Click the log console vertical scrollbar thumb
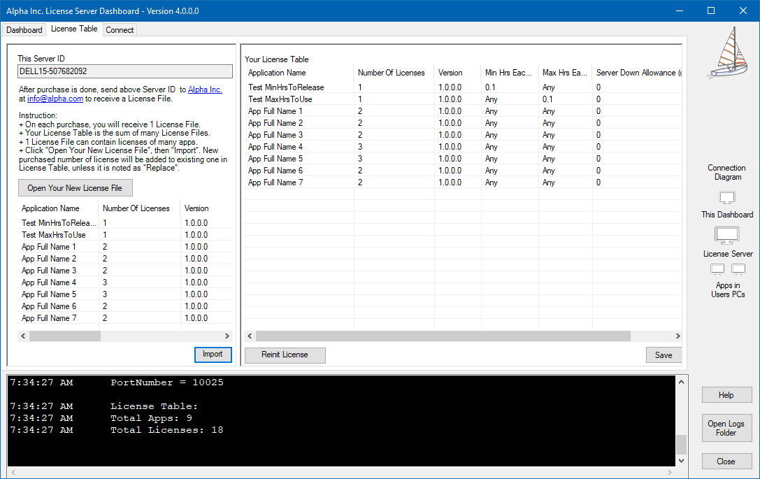The image size is (760, 479). 682,444
